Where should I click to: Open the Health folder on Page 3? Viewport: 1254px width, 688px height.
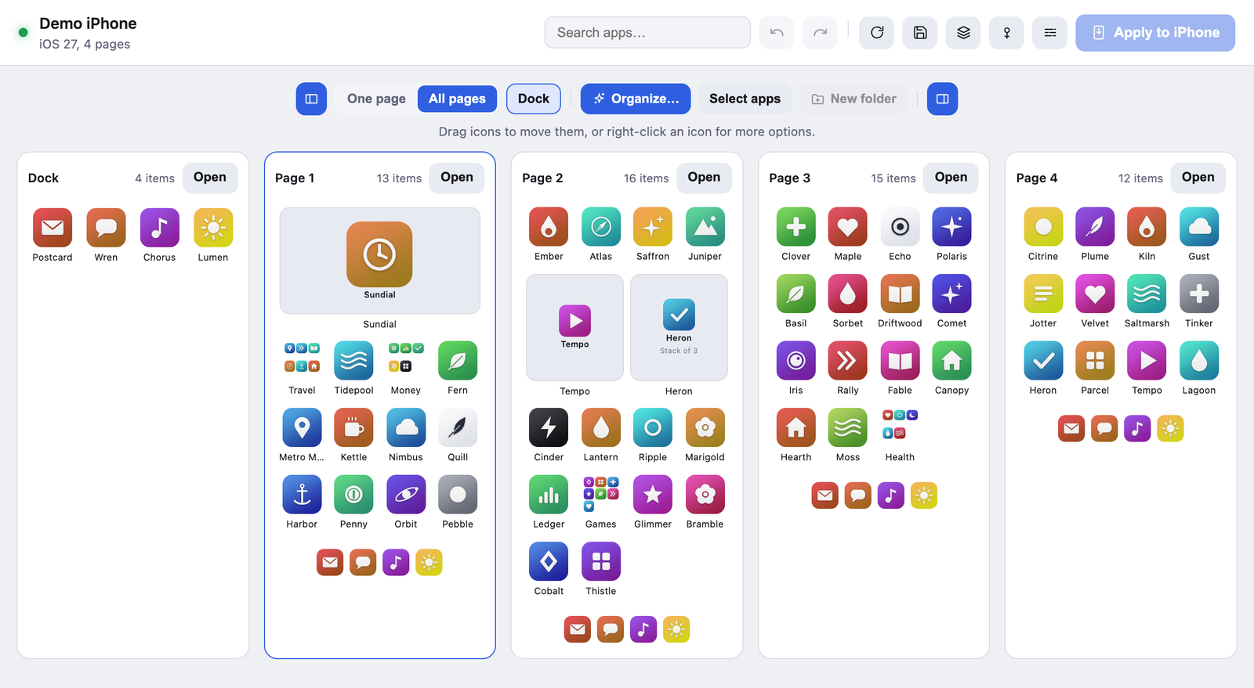[x=900, y=427]
